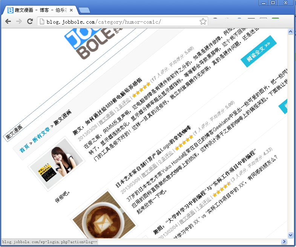Open the 所有文章 breadcrumb link
This screenshot has width=296, height=247.
(41, 135)
